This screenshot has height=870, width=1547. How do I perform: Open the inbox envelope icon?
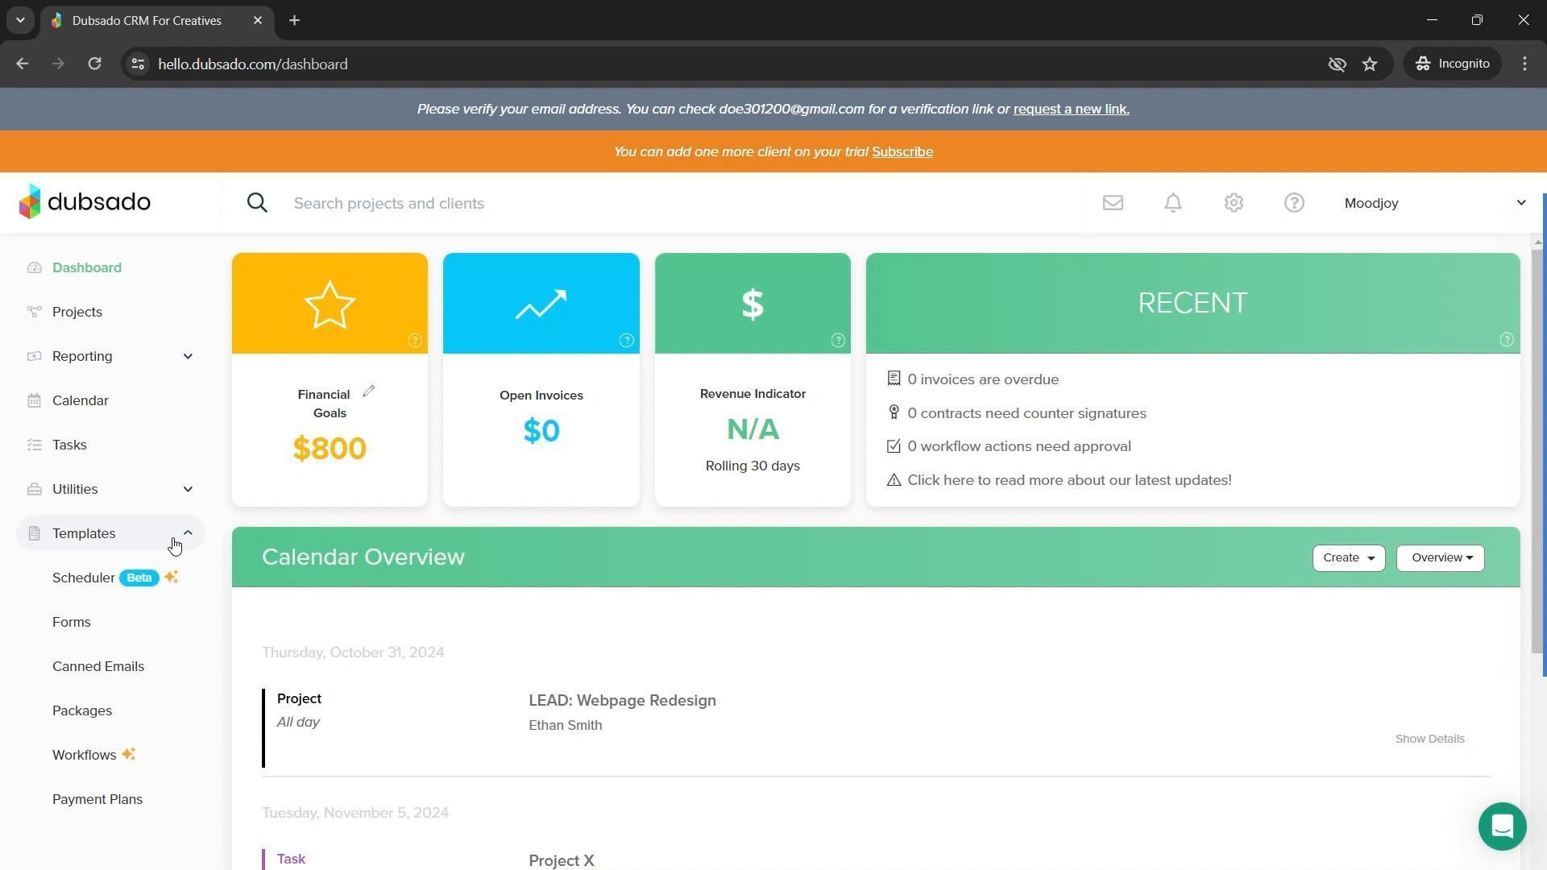tap(1113, 203)
